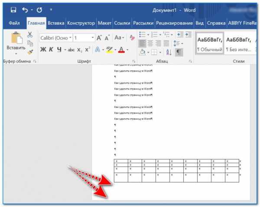Toggle italic formatting К
Screen dimensions: 260x207
(51, 50)
